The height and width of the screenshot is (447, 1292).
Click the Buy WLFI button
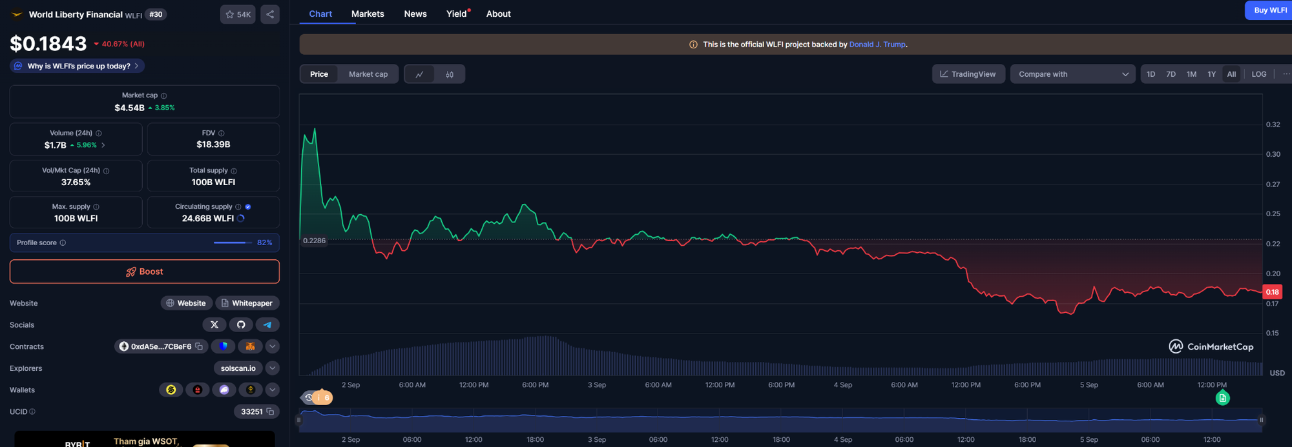tap(1269, 10)
